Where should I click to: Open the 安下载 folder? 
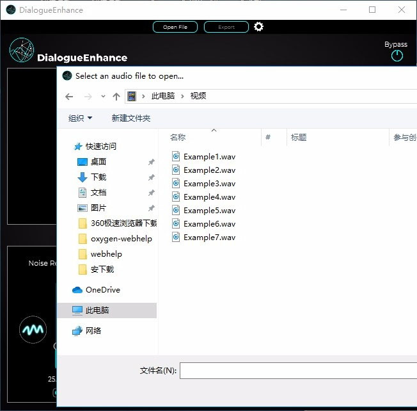(97, 270)
